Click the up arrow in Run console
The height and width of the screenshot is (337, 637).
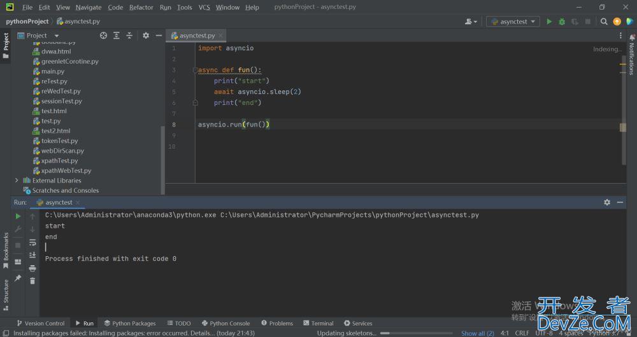click(32, 217)
